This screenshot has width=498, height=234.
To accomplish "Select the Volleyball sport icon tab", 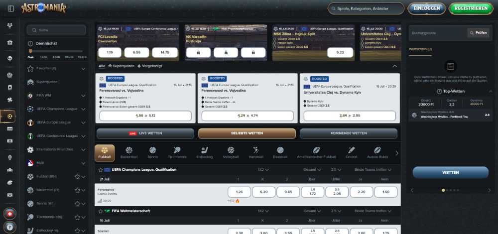I will [x=231, y=153].
